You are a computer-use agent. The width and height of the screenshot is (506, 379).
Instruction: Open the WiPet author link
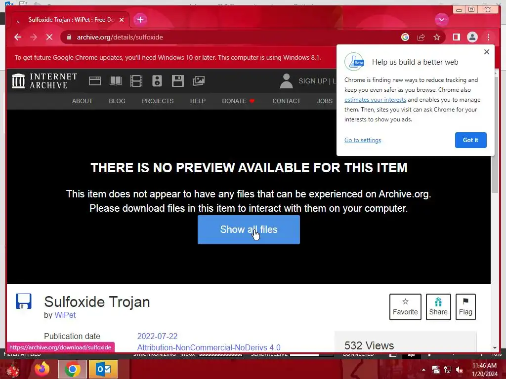point(65,315)
